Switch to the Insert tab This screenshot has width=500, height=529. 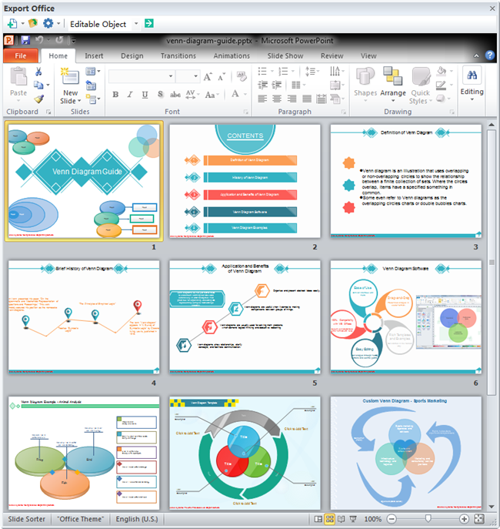tap(94, 55)
